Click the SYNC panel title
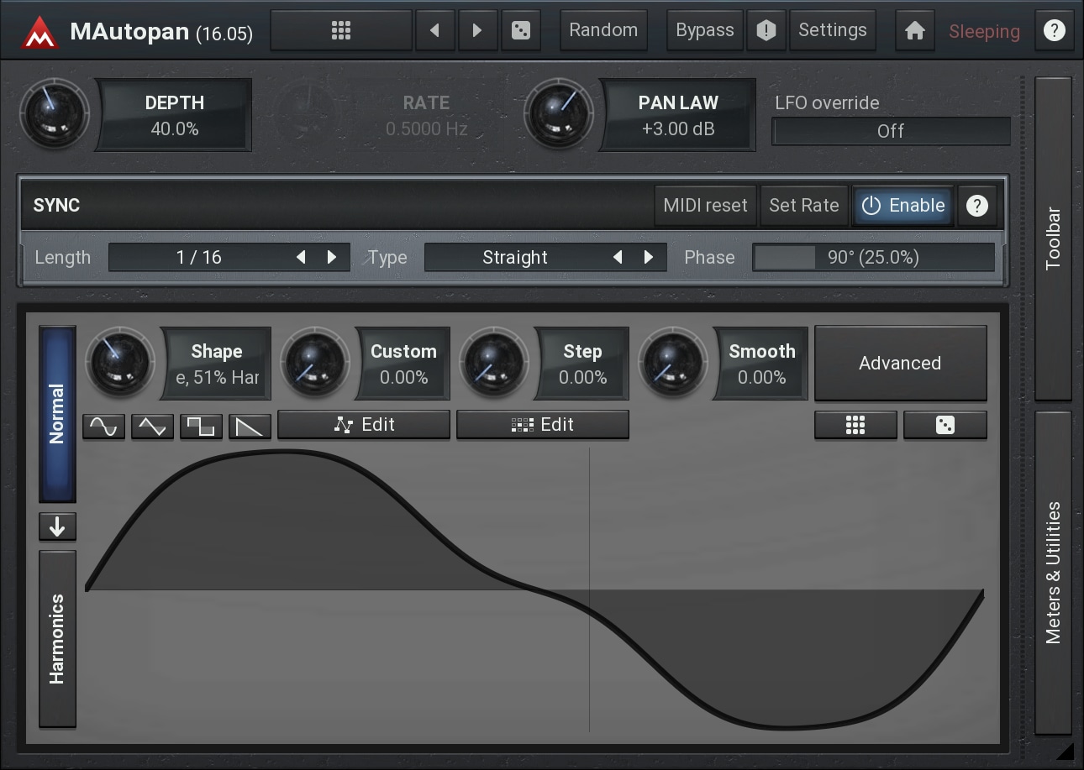 (56, 206)
